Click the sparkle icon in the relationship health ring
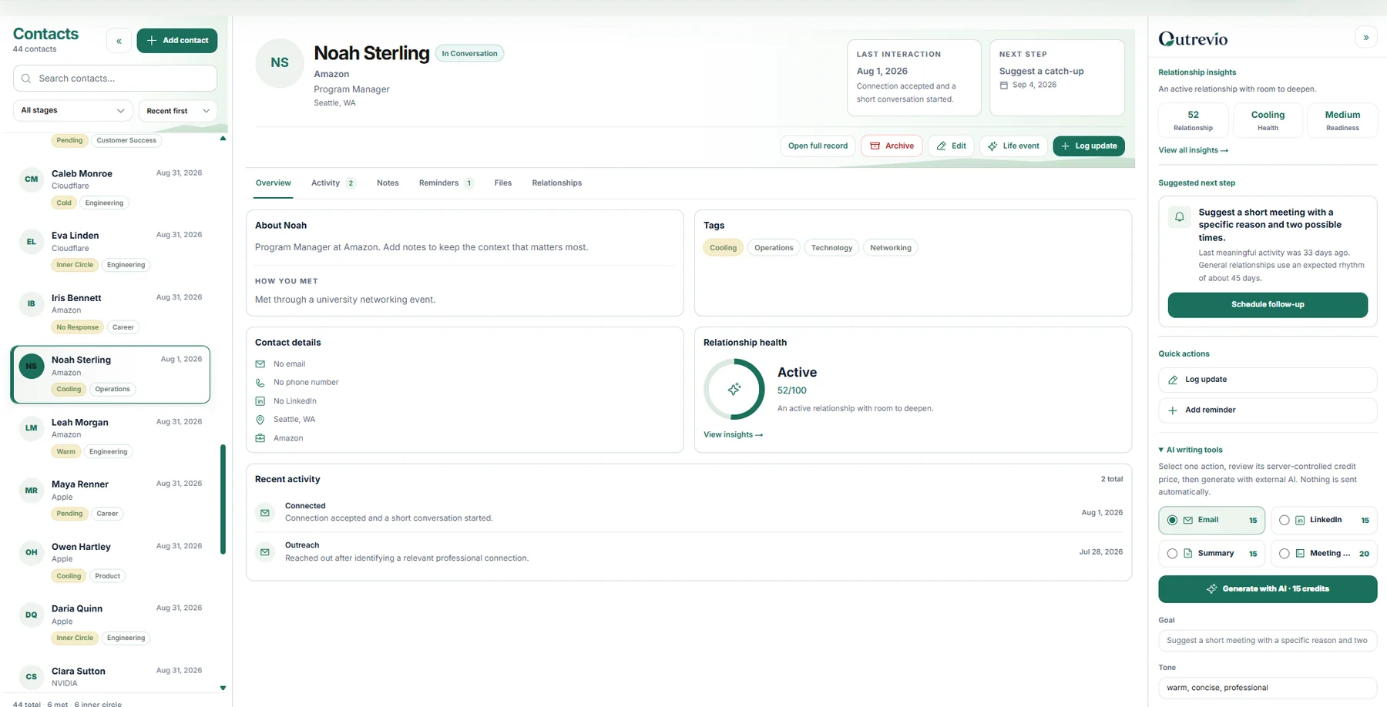1387x707 pixels. [734, 389]
